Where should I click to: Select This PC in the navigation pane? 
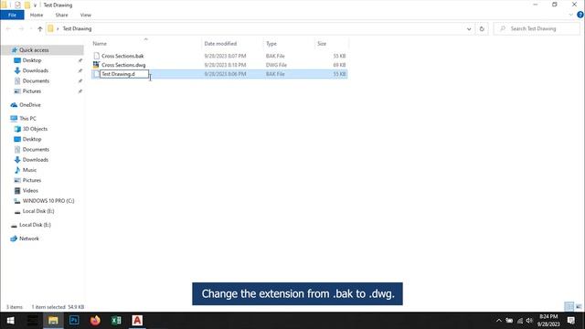click(x=27, y=118)
